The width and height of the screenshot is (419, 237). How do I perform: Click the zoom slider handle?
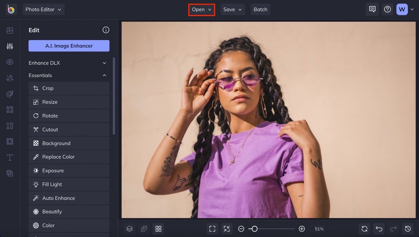pos(255,229)
